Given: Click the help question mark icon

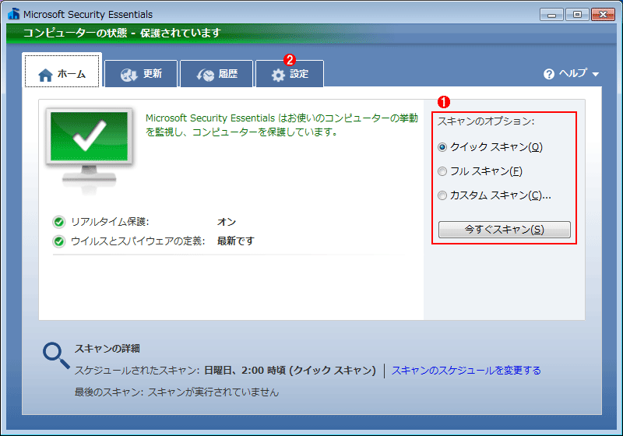Looking at the screenshot, I should [x=549, y=74].
